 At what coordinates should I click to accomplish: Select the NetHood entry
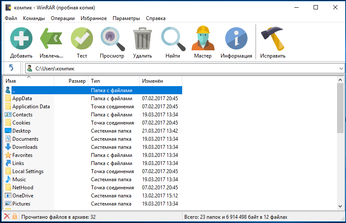(x=93, y=188)
